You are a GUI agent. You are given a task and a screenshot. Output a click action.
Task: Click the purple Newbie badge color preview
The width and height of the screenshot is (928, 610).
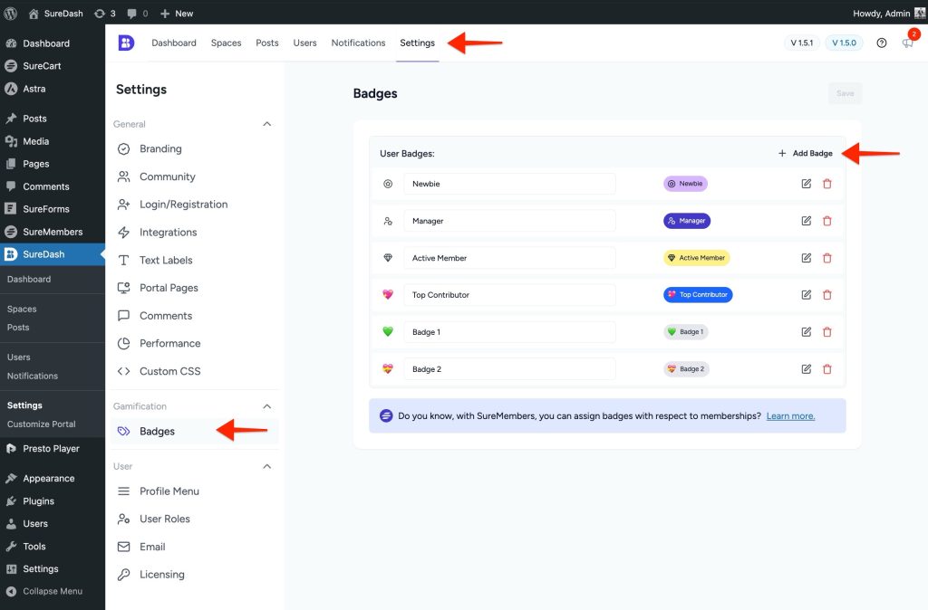click(x=685, y=184)
